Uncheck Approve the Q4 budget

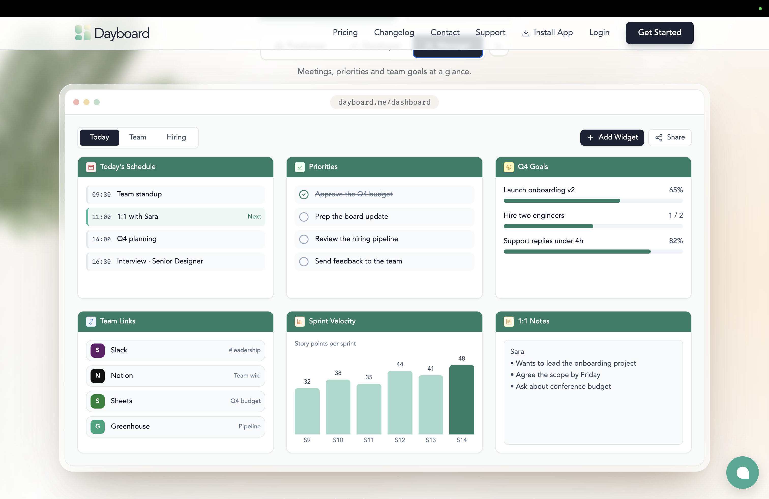pos(304,194)
